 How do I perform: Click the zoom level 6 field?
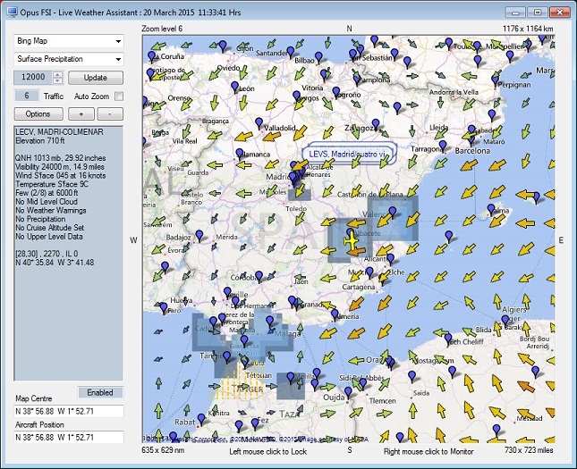click(x=27, y=96)
